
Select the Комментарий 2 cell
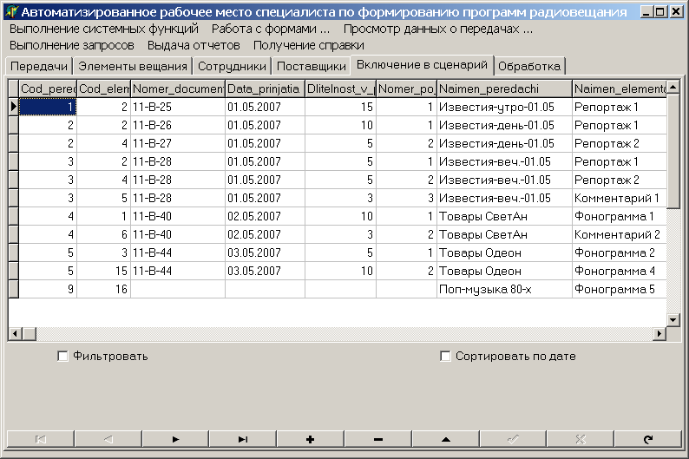pos(620,234)
